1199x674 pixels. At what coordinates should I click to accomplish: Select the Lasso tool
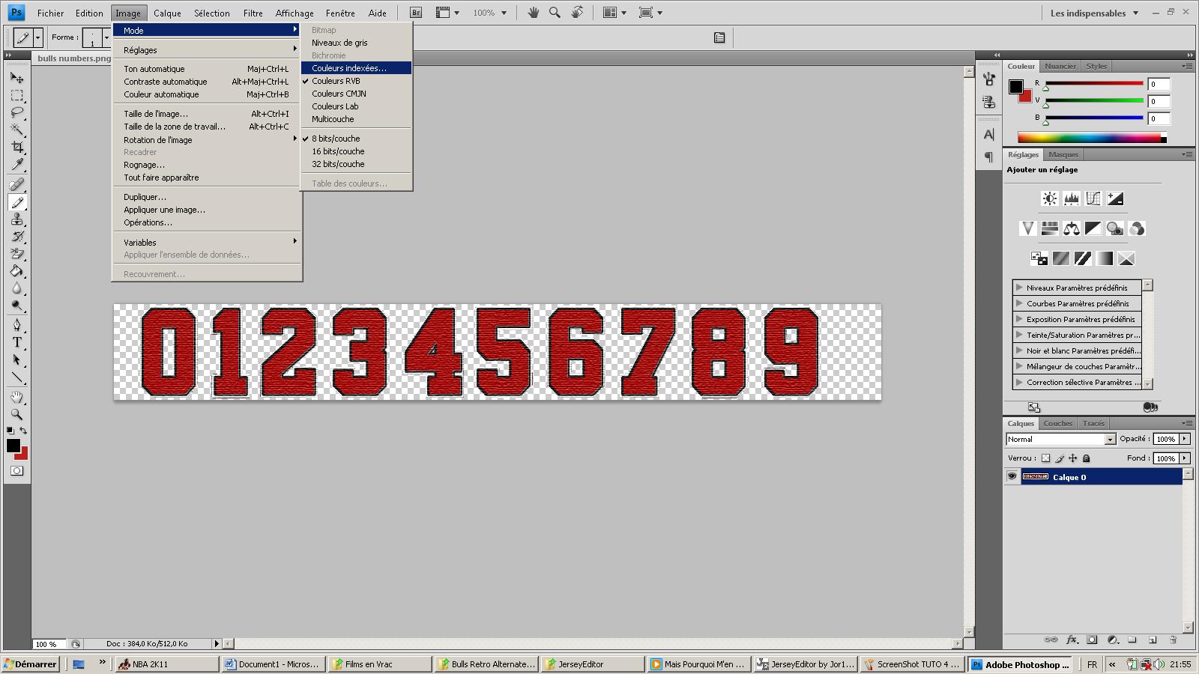pos(16,113)
